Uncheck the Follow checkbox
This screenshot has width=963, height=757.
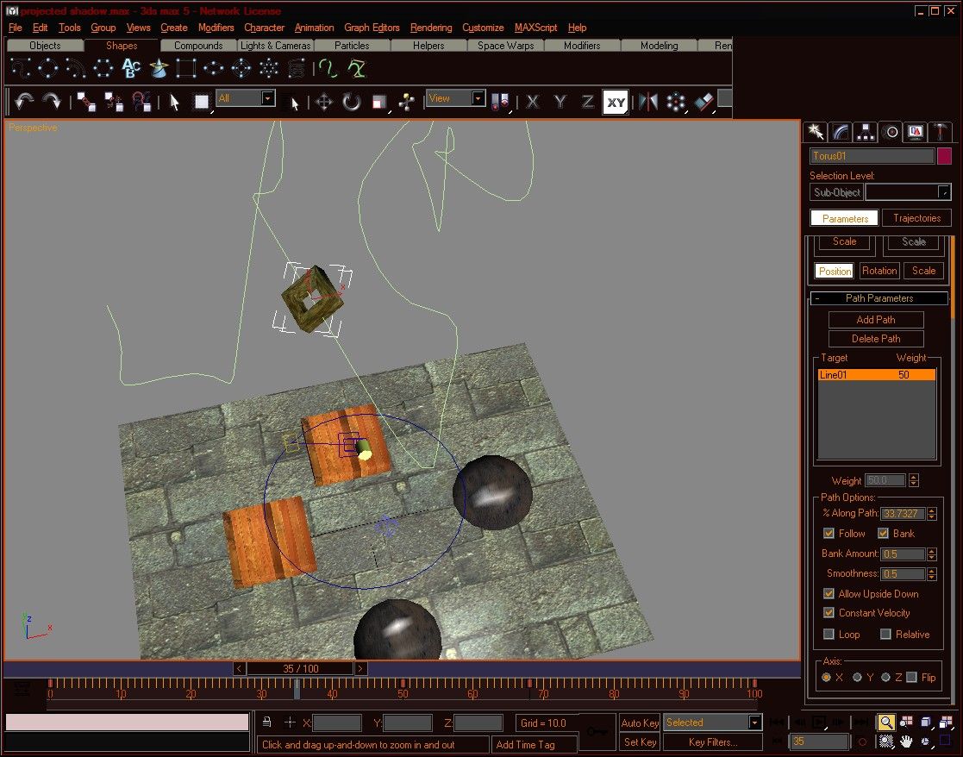tap(829, 533)
